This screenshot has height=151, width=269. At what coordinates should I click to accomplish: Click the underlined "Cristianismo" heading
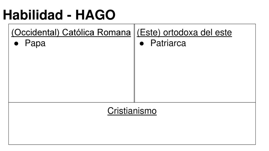pyautogui.click(x=132, y=111)
